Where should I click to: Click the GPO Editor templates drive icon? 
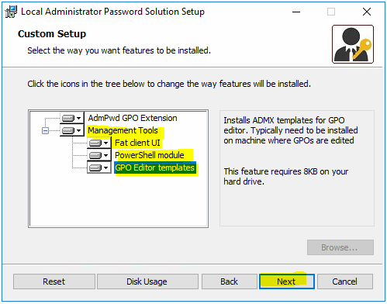coord(95,168)
